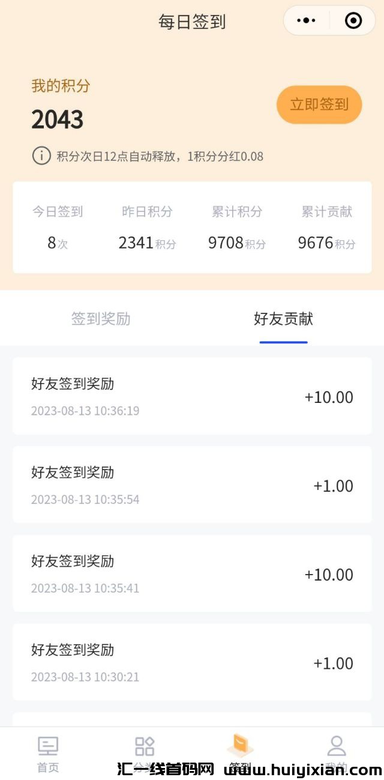
Task: Open reward entry dated 2023-08-13 10:36:19
Action: coord(192,396)
